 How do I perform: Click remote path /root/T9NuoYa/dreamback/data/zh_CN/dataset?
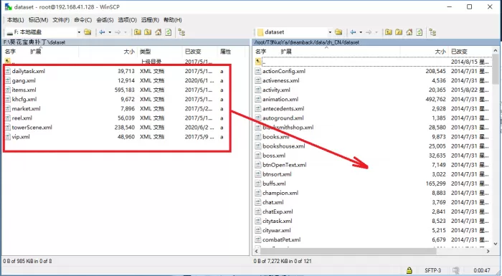tap(307, 42)
